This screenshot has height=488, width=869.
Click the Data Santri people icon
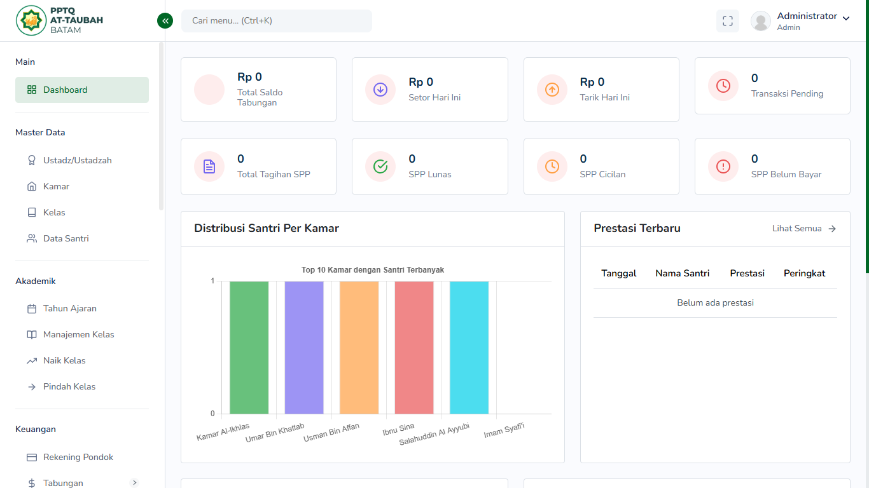tap(32, 238)
